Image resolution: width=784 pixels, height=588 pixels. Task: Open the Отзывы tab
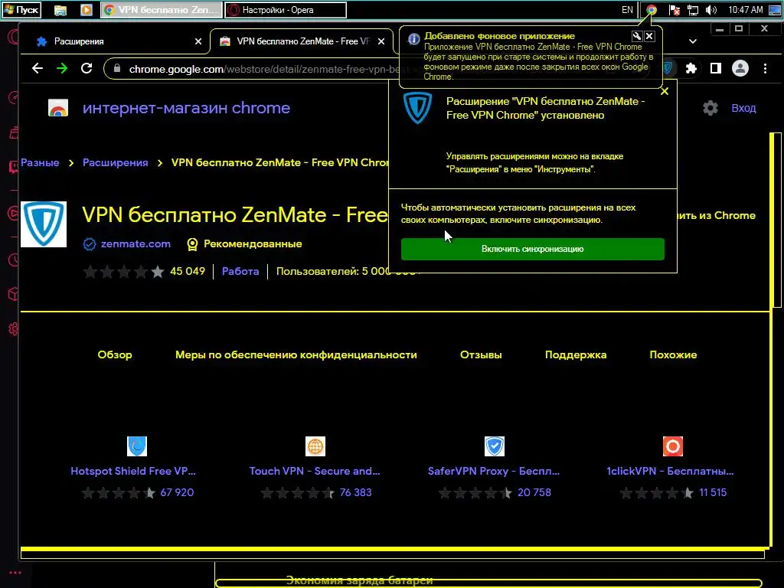pyautogui.click(x=481, y=354)
